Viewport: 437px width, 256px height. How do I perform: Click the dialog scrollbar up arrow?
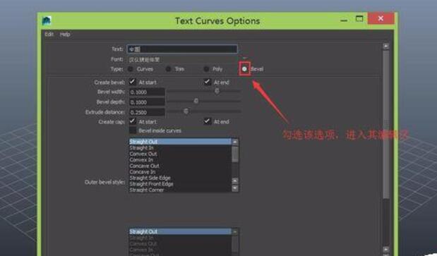point(386,46)
